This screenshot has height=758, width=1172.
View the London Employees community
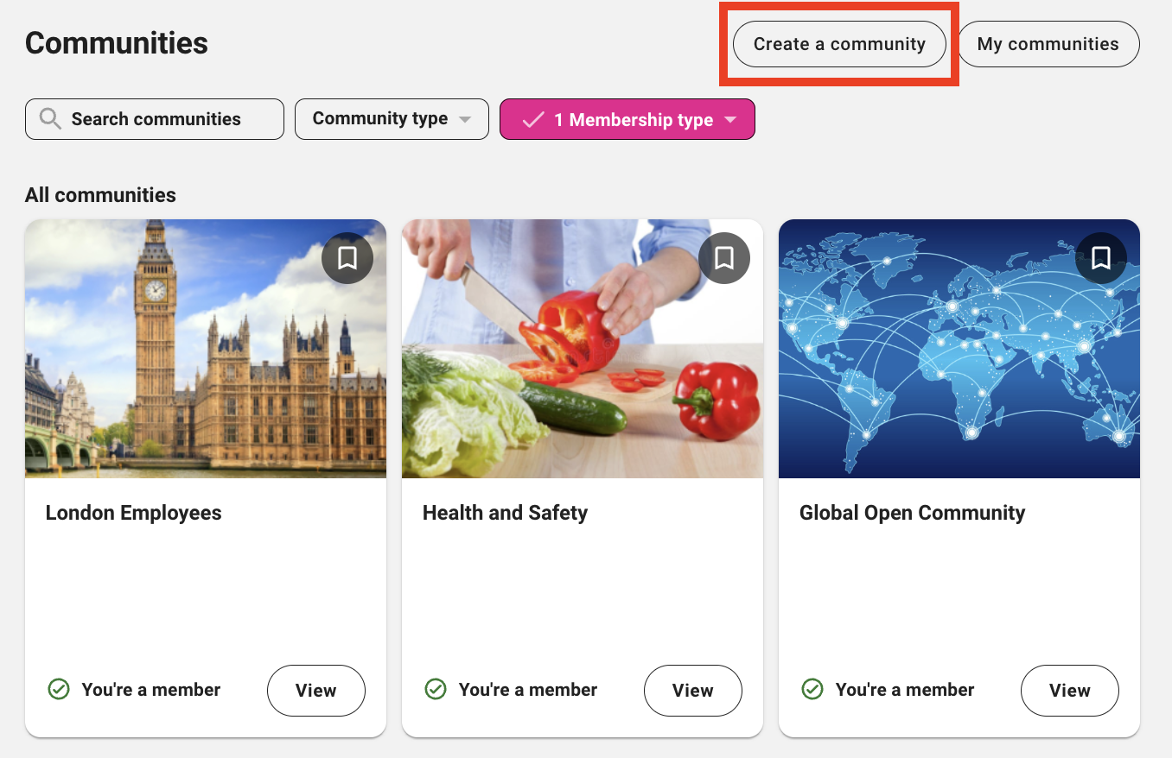click(x=316, y=691)
